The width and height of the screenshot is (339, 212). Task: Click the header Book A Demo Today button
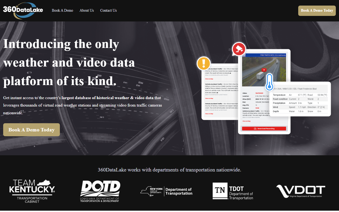tap(317, 11)
